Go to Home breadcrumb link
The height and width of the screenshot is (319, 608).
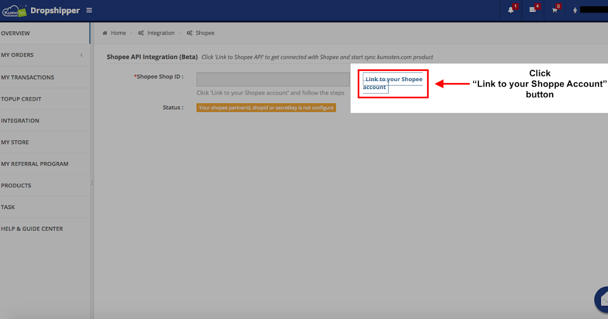click(x=118, y=33)
